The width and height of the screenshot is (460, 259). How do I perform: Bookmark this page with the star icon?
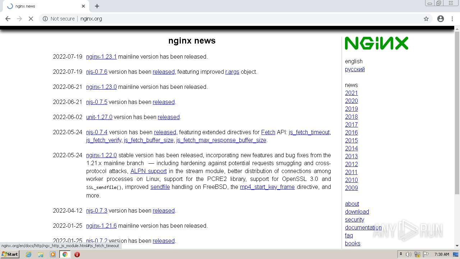click(x=426, y=19)
